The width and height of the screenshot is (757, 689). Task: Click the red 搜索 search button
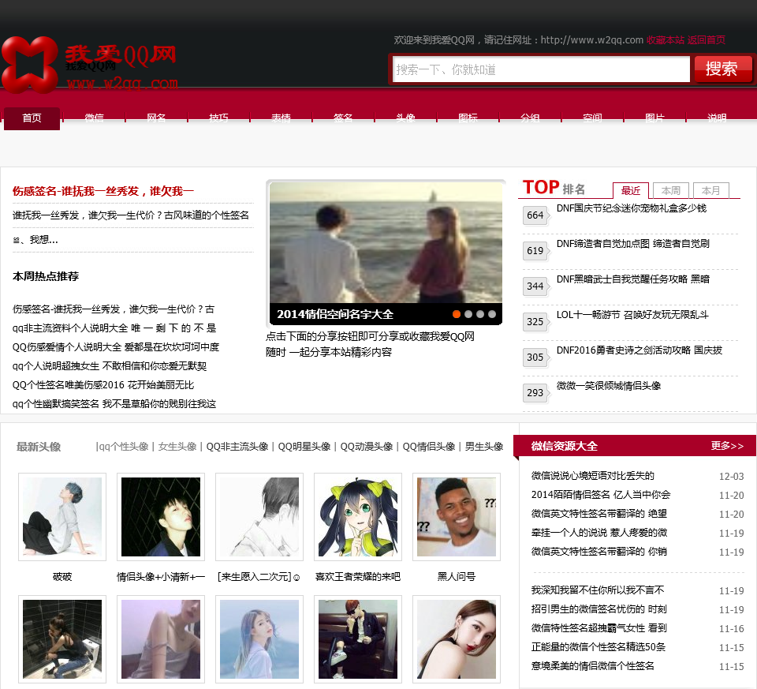point(723,69)
